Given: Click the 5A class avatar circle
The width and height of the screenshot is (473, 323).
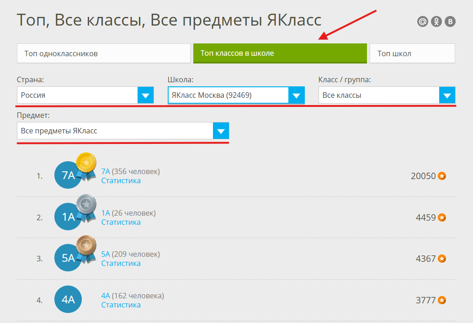Looking at the screenshot, I should click(68, 258).
